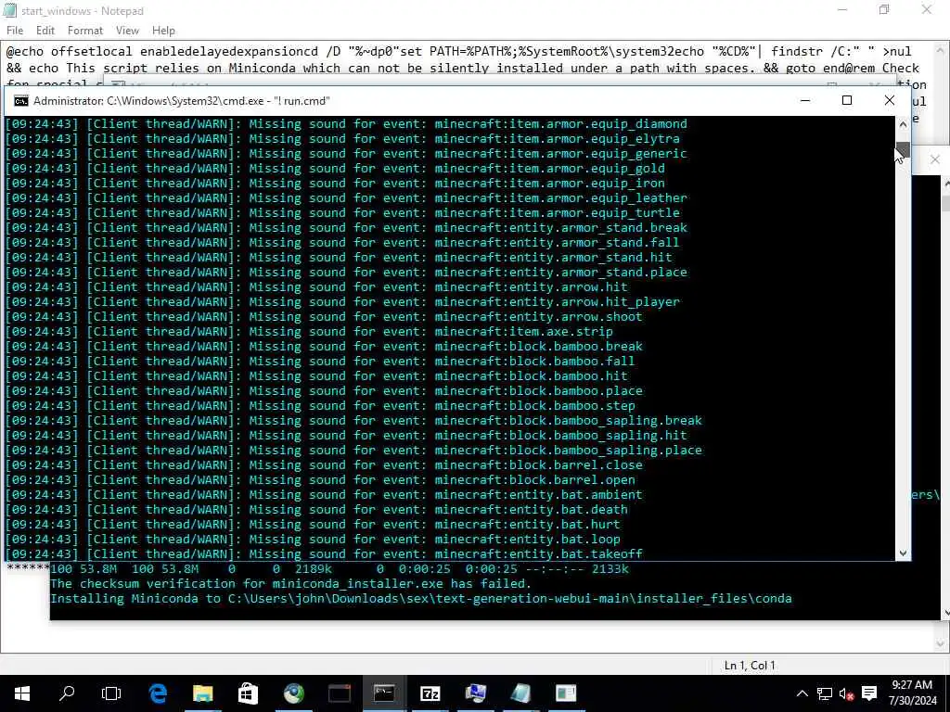Open the dark window app in taskbar
The height and width of the screenshot is (712, 950).
pos(340,693)
